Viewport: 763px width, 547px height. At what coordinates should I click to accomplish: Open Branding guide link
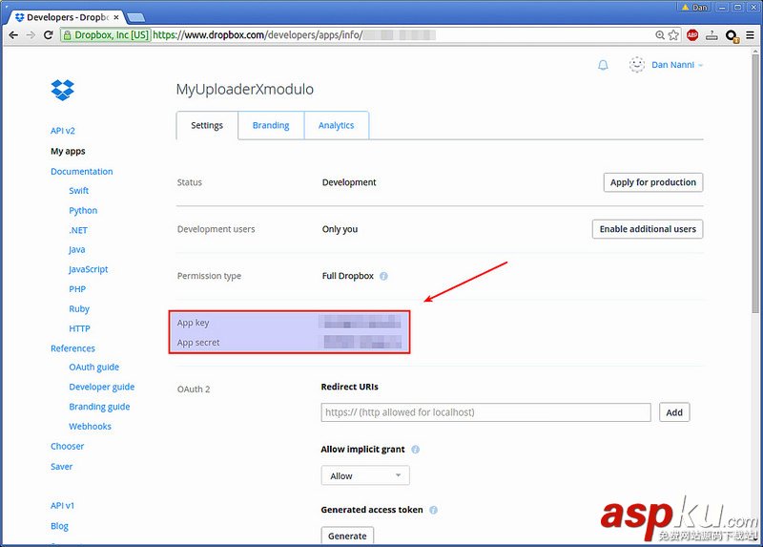tap(99, 407)
